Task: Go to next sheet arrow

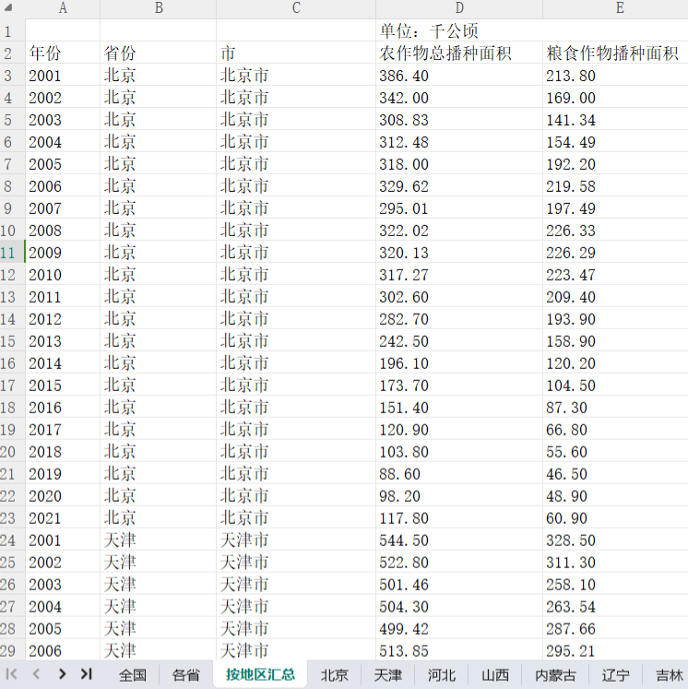Action: point(62,674)
